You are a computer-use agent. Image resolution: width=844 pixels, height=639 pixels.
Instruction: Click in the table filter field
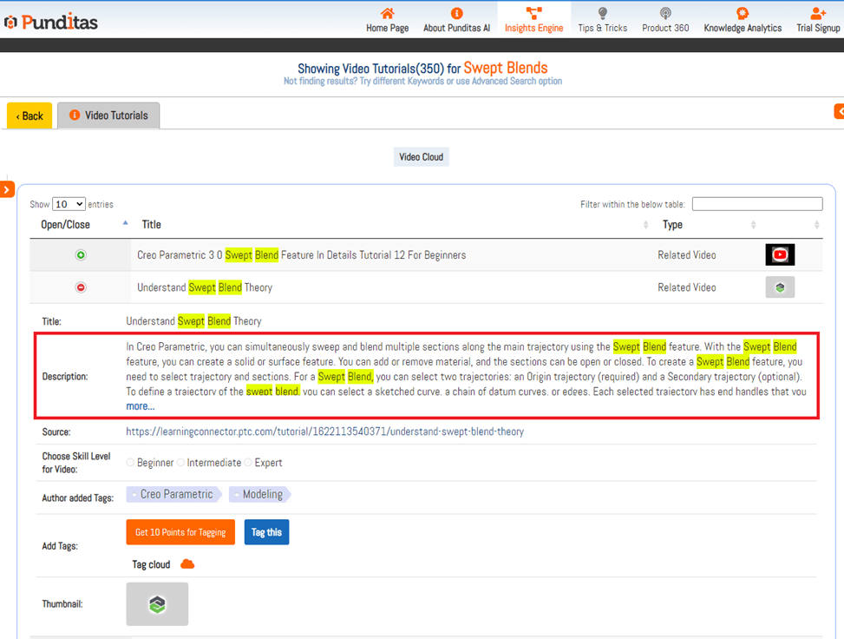tap(756, 204)
